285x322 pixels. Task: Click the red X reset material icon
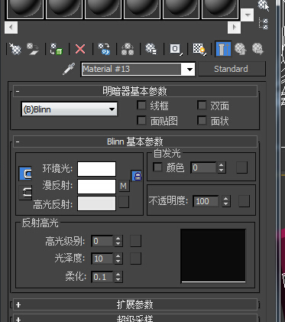pos(80,48)
